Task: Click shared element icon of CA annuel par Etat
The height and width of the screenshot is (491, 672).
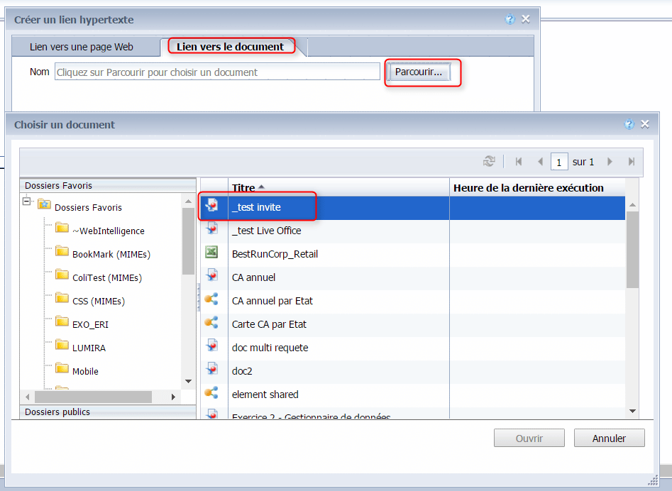Action: point(211,299)
